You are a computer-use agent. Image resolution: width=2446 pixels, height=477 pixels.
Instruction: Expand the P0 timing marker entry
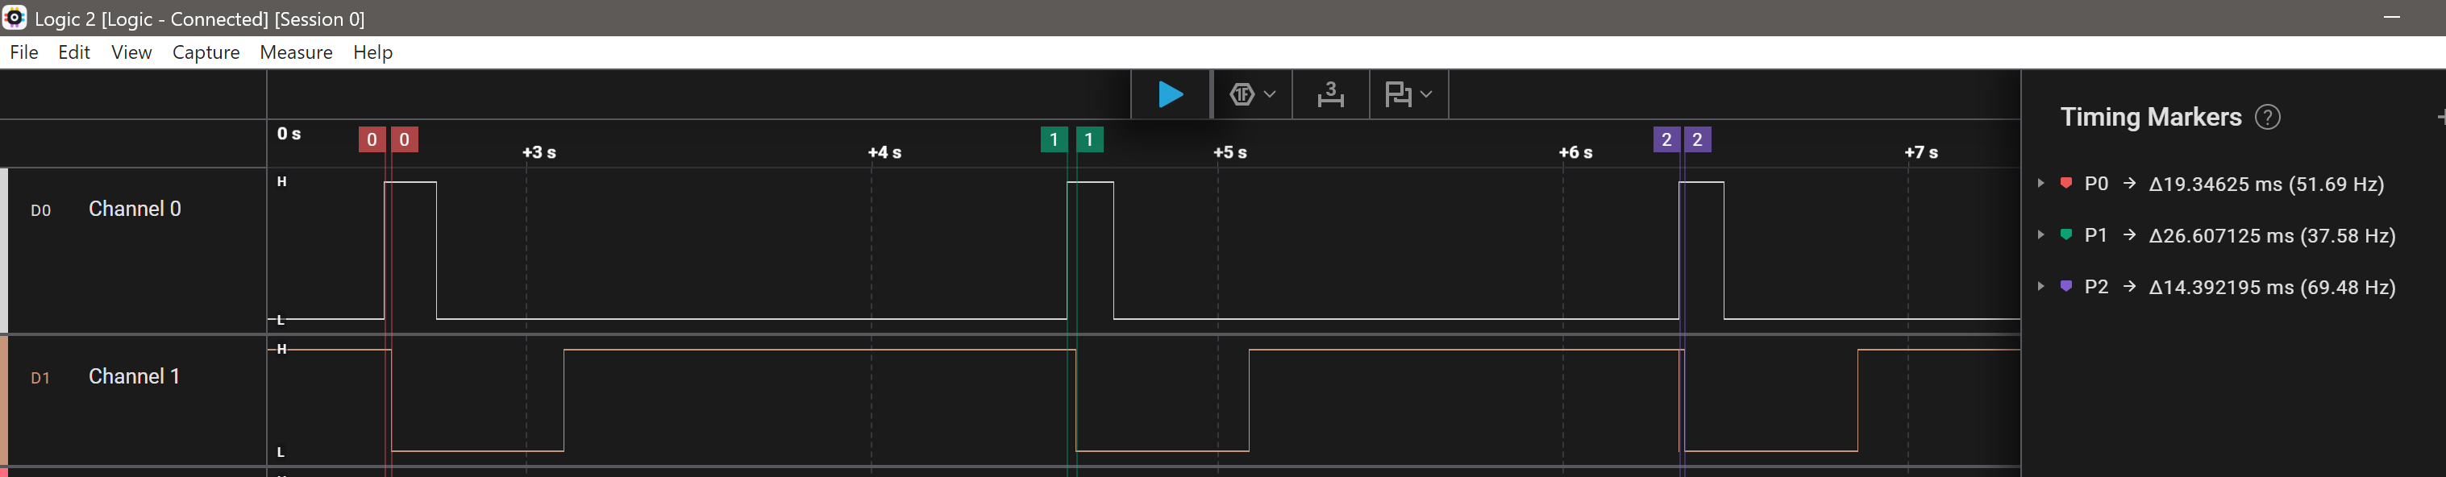pos(2040,184)
